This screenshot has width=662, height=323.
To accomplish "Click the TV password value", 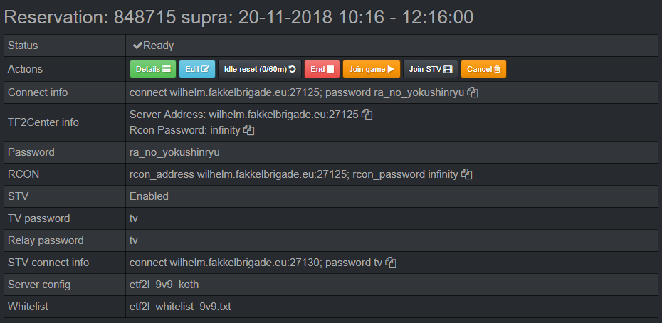I will point(134,218).
